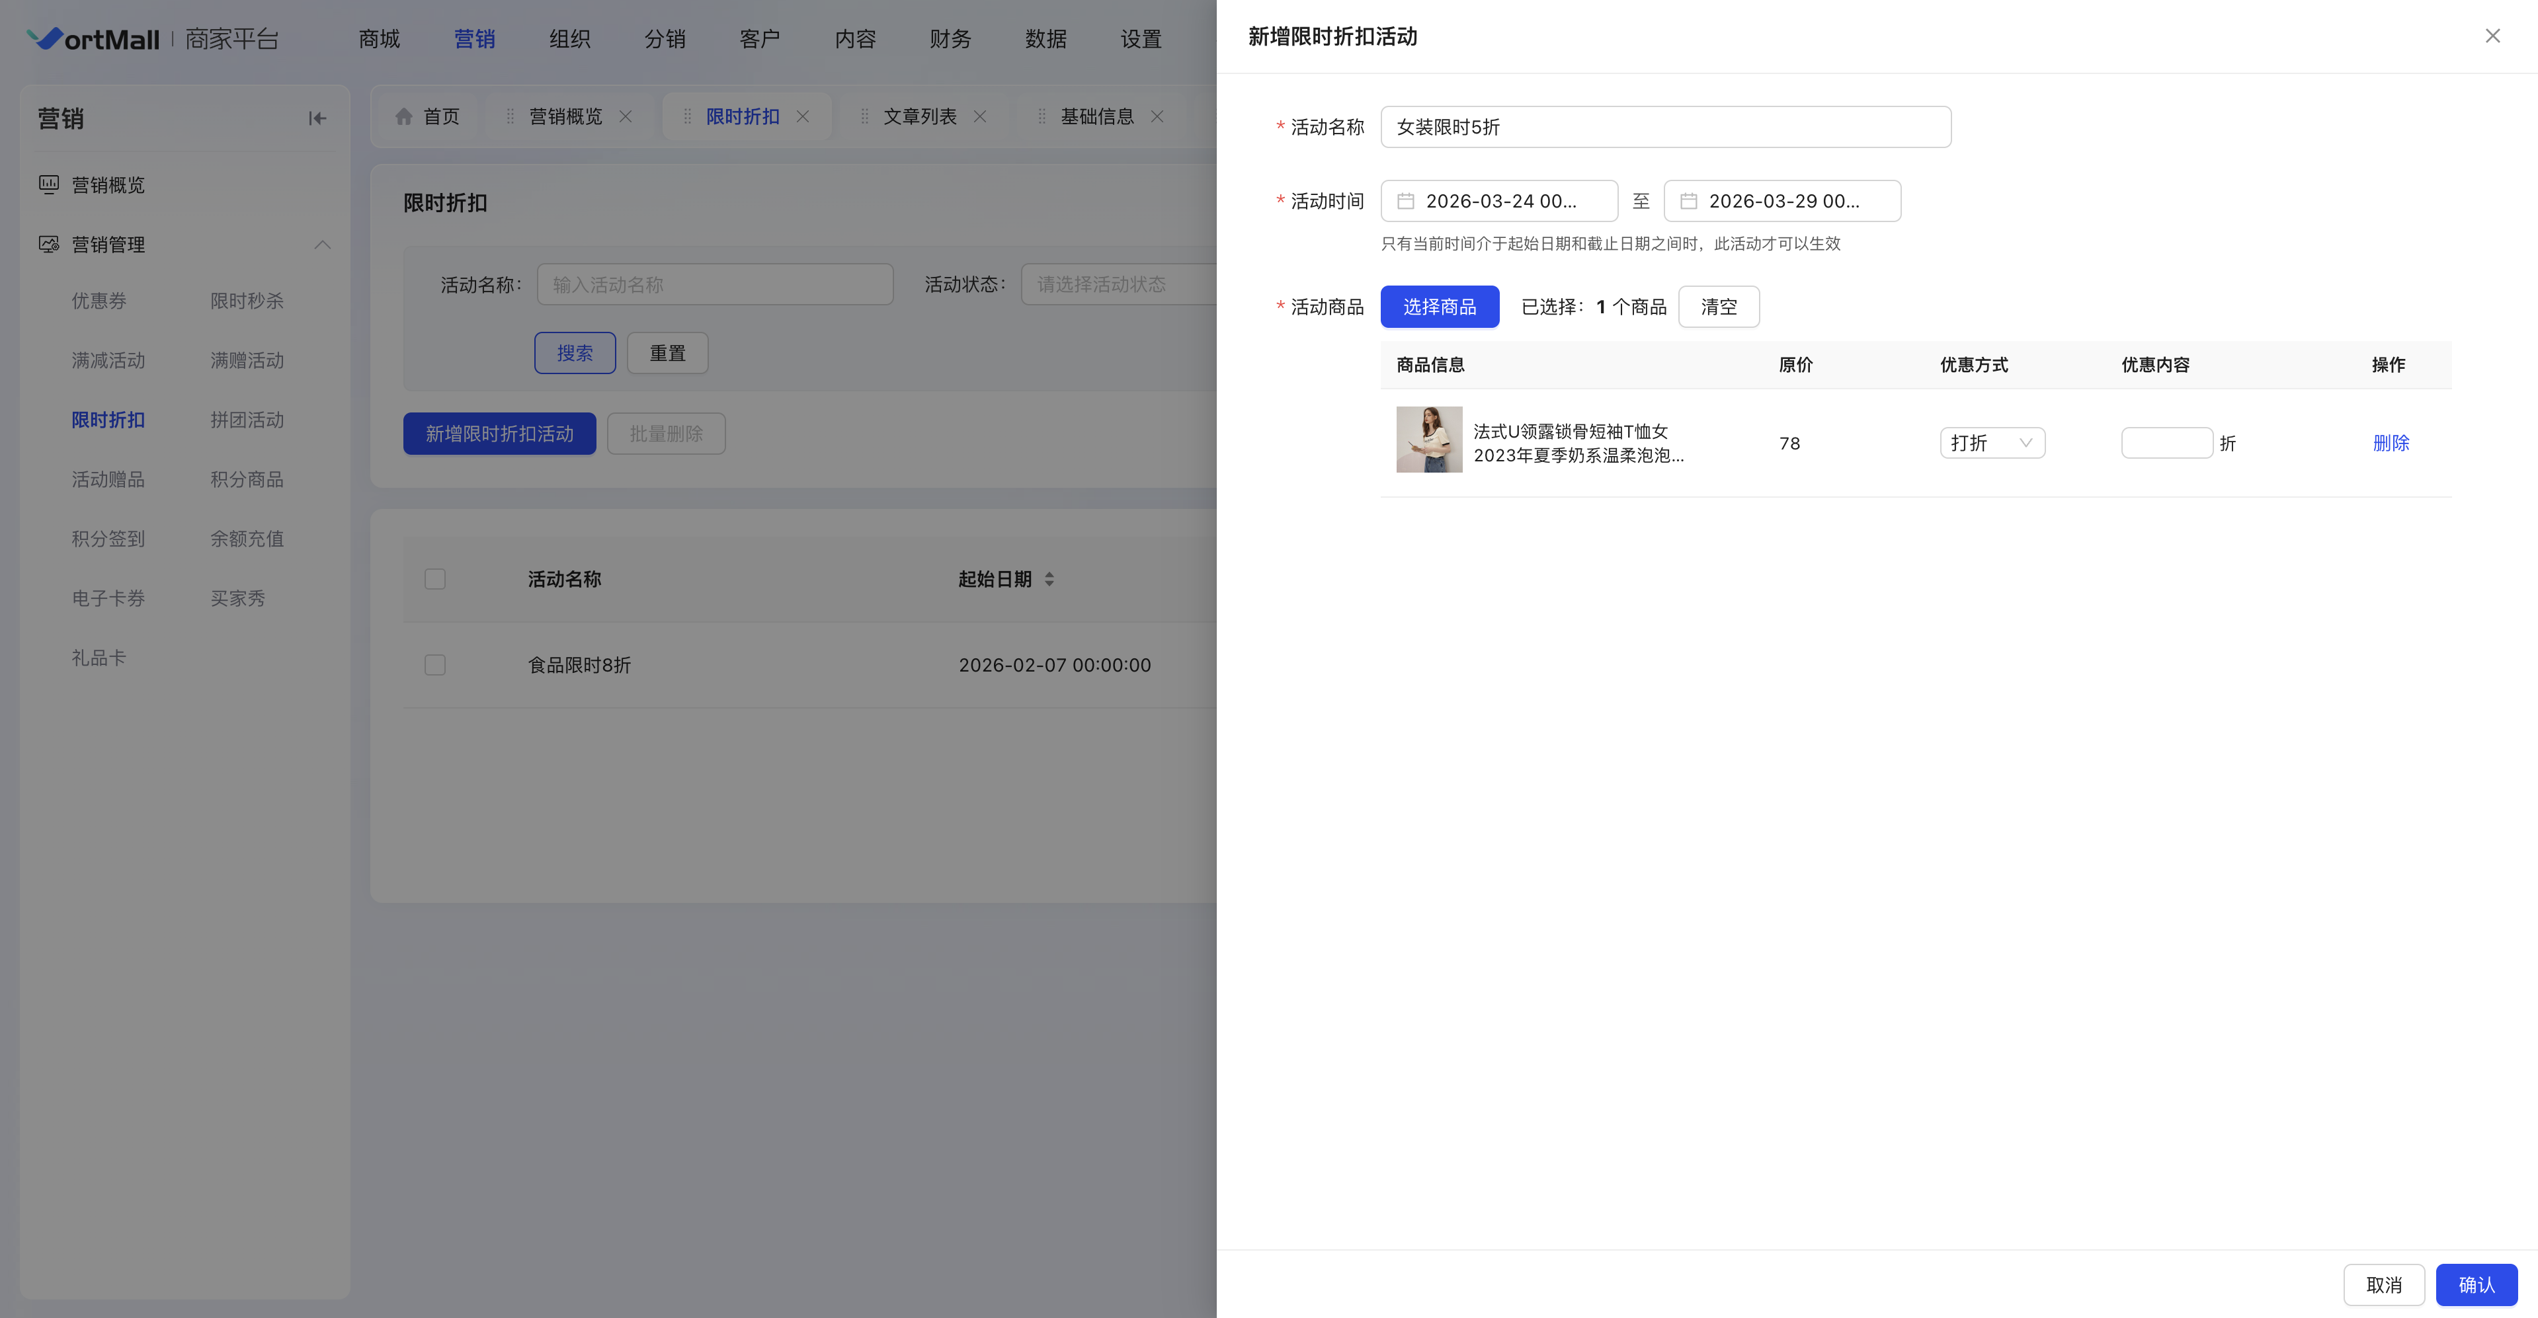
Task: Close the 营销概览 tab
Action: coord(626,116)
